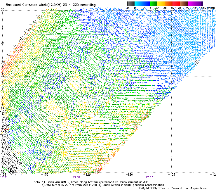Click the longitude label '-135'
Screen dimensions: 216x190
pyautogui.click(x=3, y=175)
